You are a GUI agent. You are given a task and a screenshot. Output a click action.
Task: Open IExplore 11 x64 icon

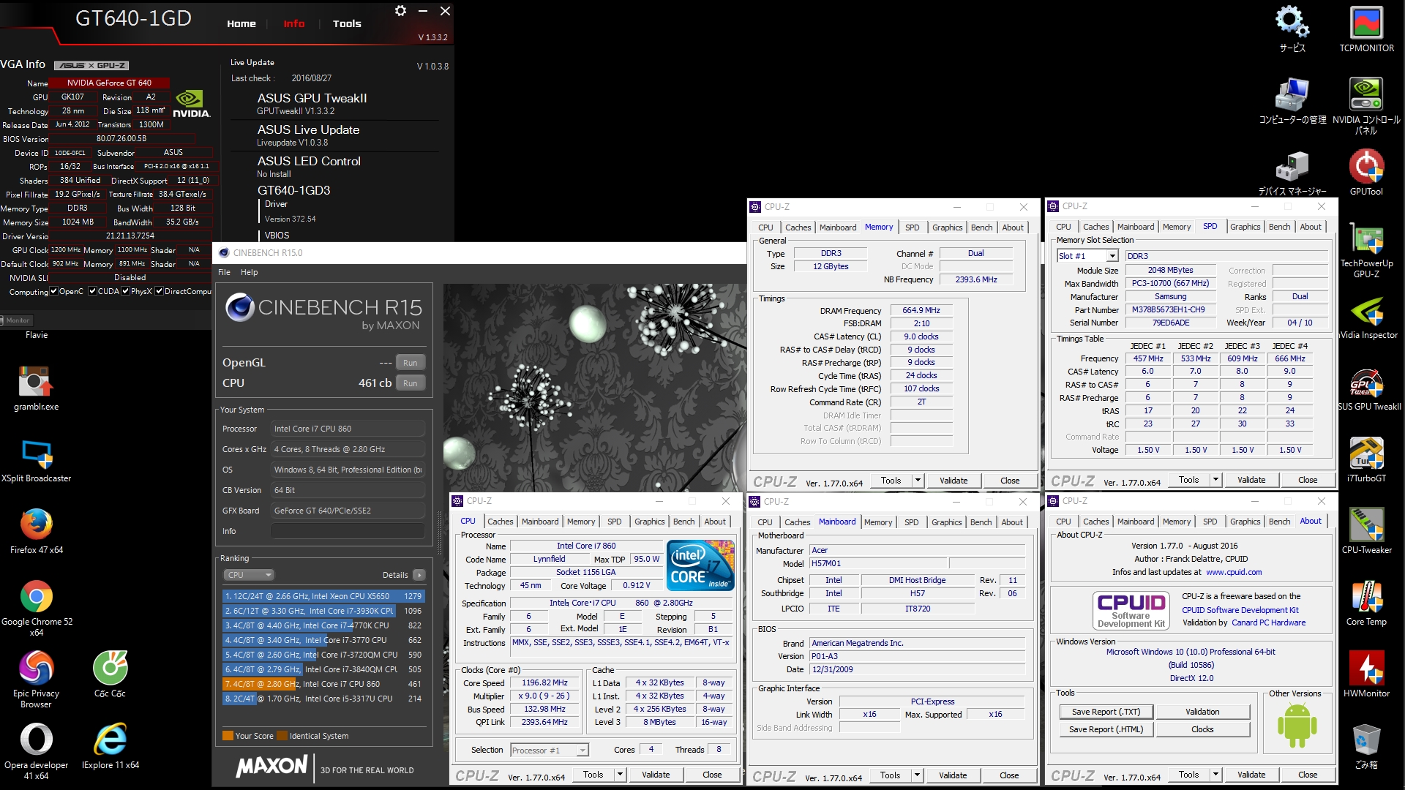(x=110, y=746)
